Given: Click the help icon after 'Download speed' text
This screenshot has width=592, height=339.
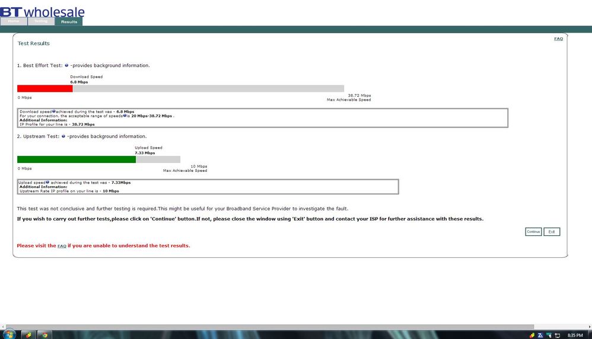Looking at the screenshot, I should pyautogui.click(x=53, y=111).
